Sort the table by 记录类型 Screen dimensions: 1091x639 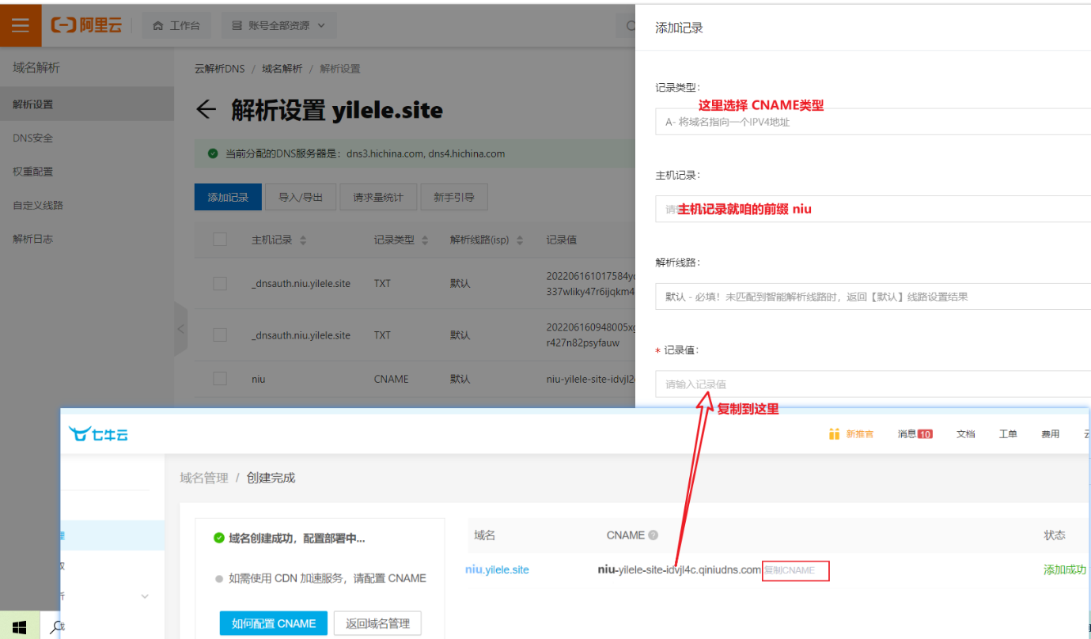pos(425,240)
